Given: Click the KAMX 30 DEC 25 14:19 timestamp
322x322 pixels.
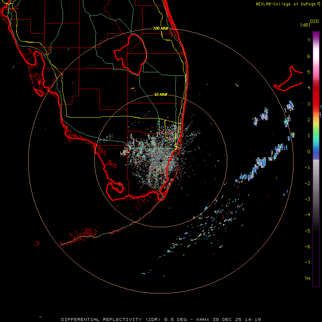Looking at the screenshot, I should [229, 319].
